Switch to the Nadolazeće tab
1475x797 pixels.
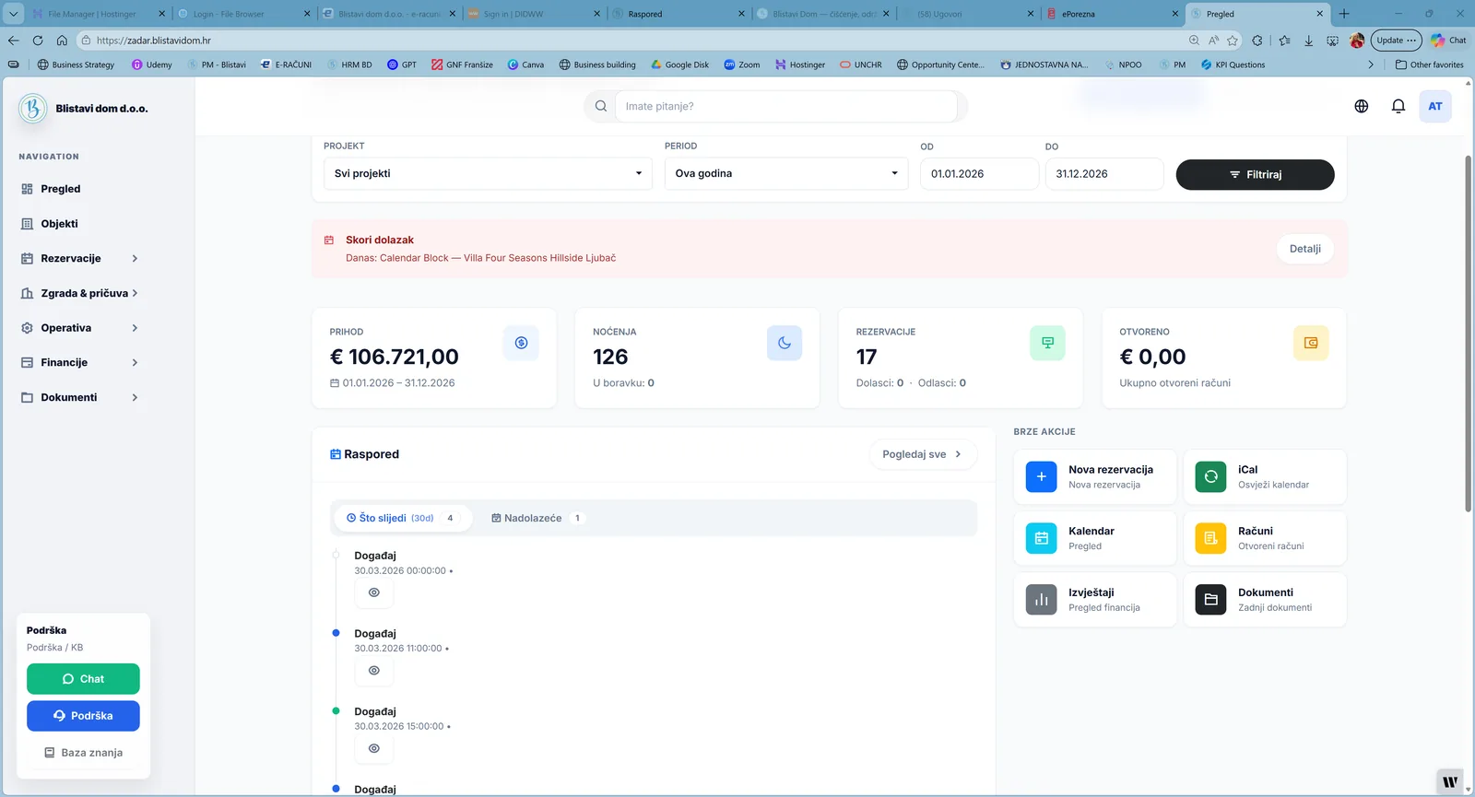[x=535, y=518]
